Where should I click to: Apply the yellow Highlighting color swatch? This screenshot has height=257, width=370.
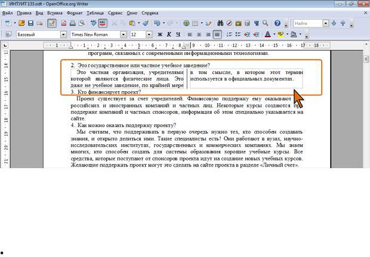tap(281, 35)
